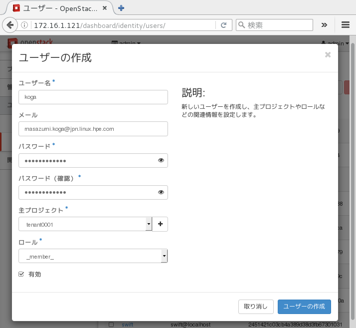356x328 pixels.
Task: Expand the ロール dropdown showing _member_
Action: tap(93, 256)
